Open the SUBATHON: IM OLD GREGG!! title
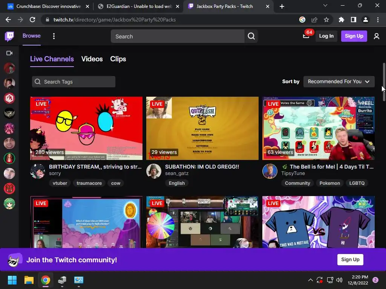The image size is (386, 289). click(x=202, y=167)
